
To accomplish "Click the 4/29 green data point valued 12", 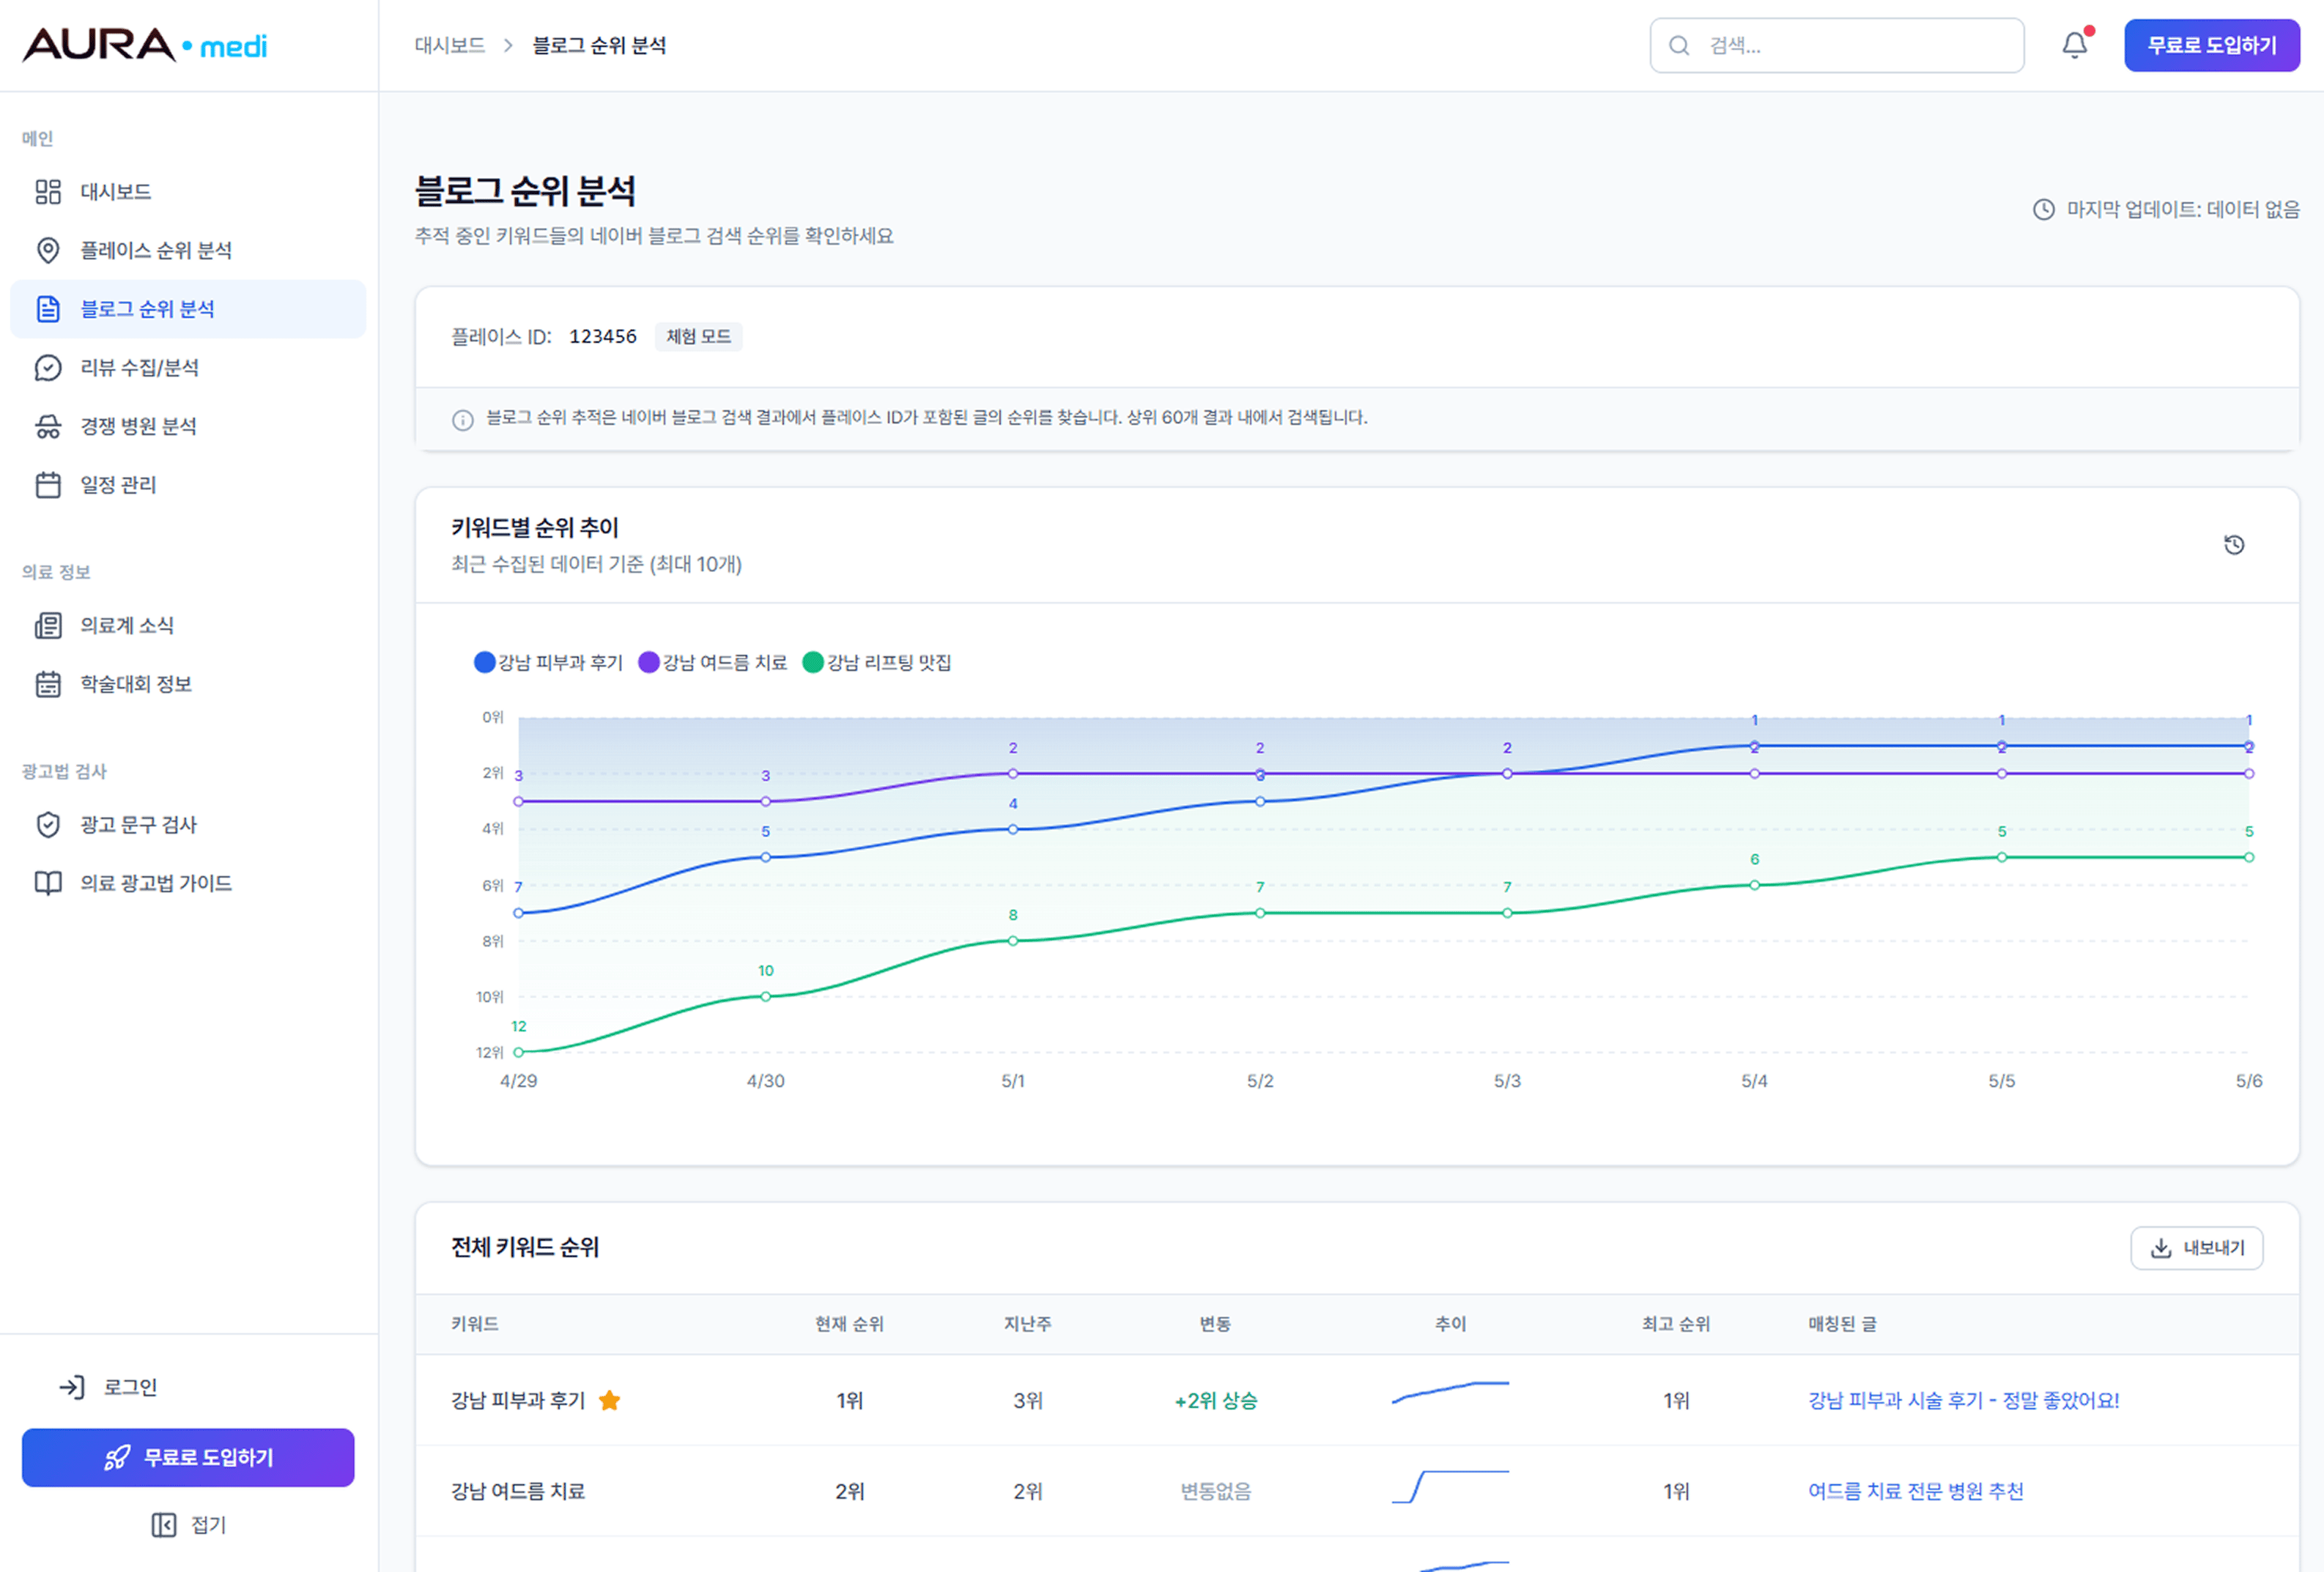I will click(518, 1052).
